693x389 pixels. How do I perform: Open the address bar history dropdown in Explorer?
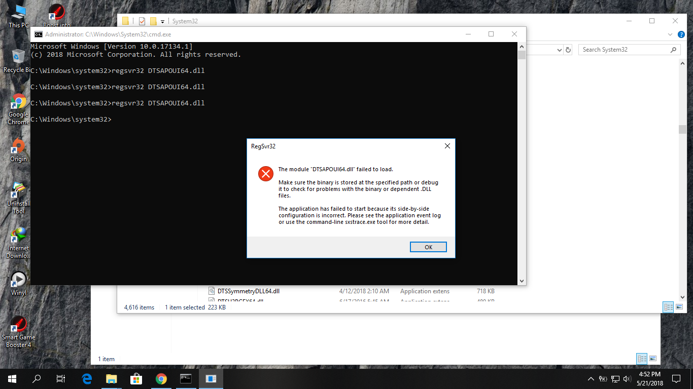(x=559, y=50)
